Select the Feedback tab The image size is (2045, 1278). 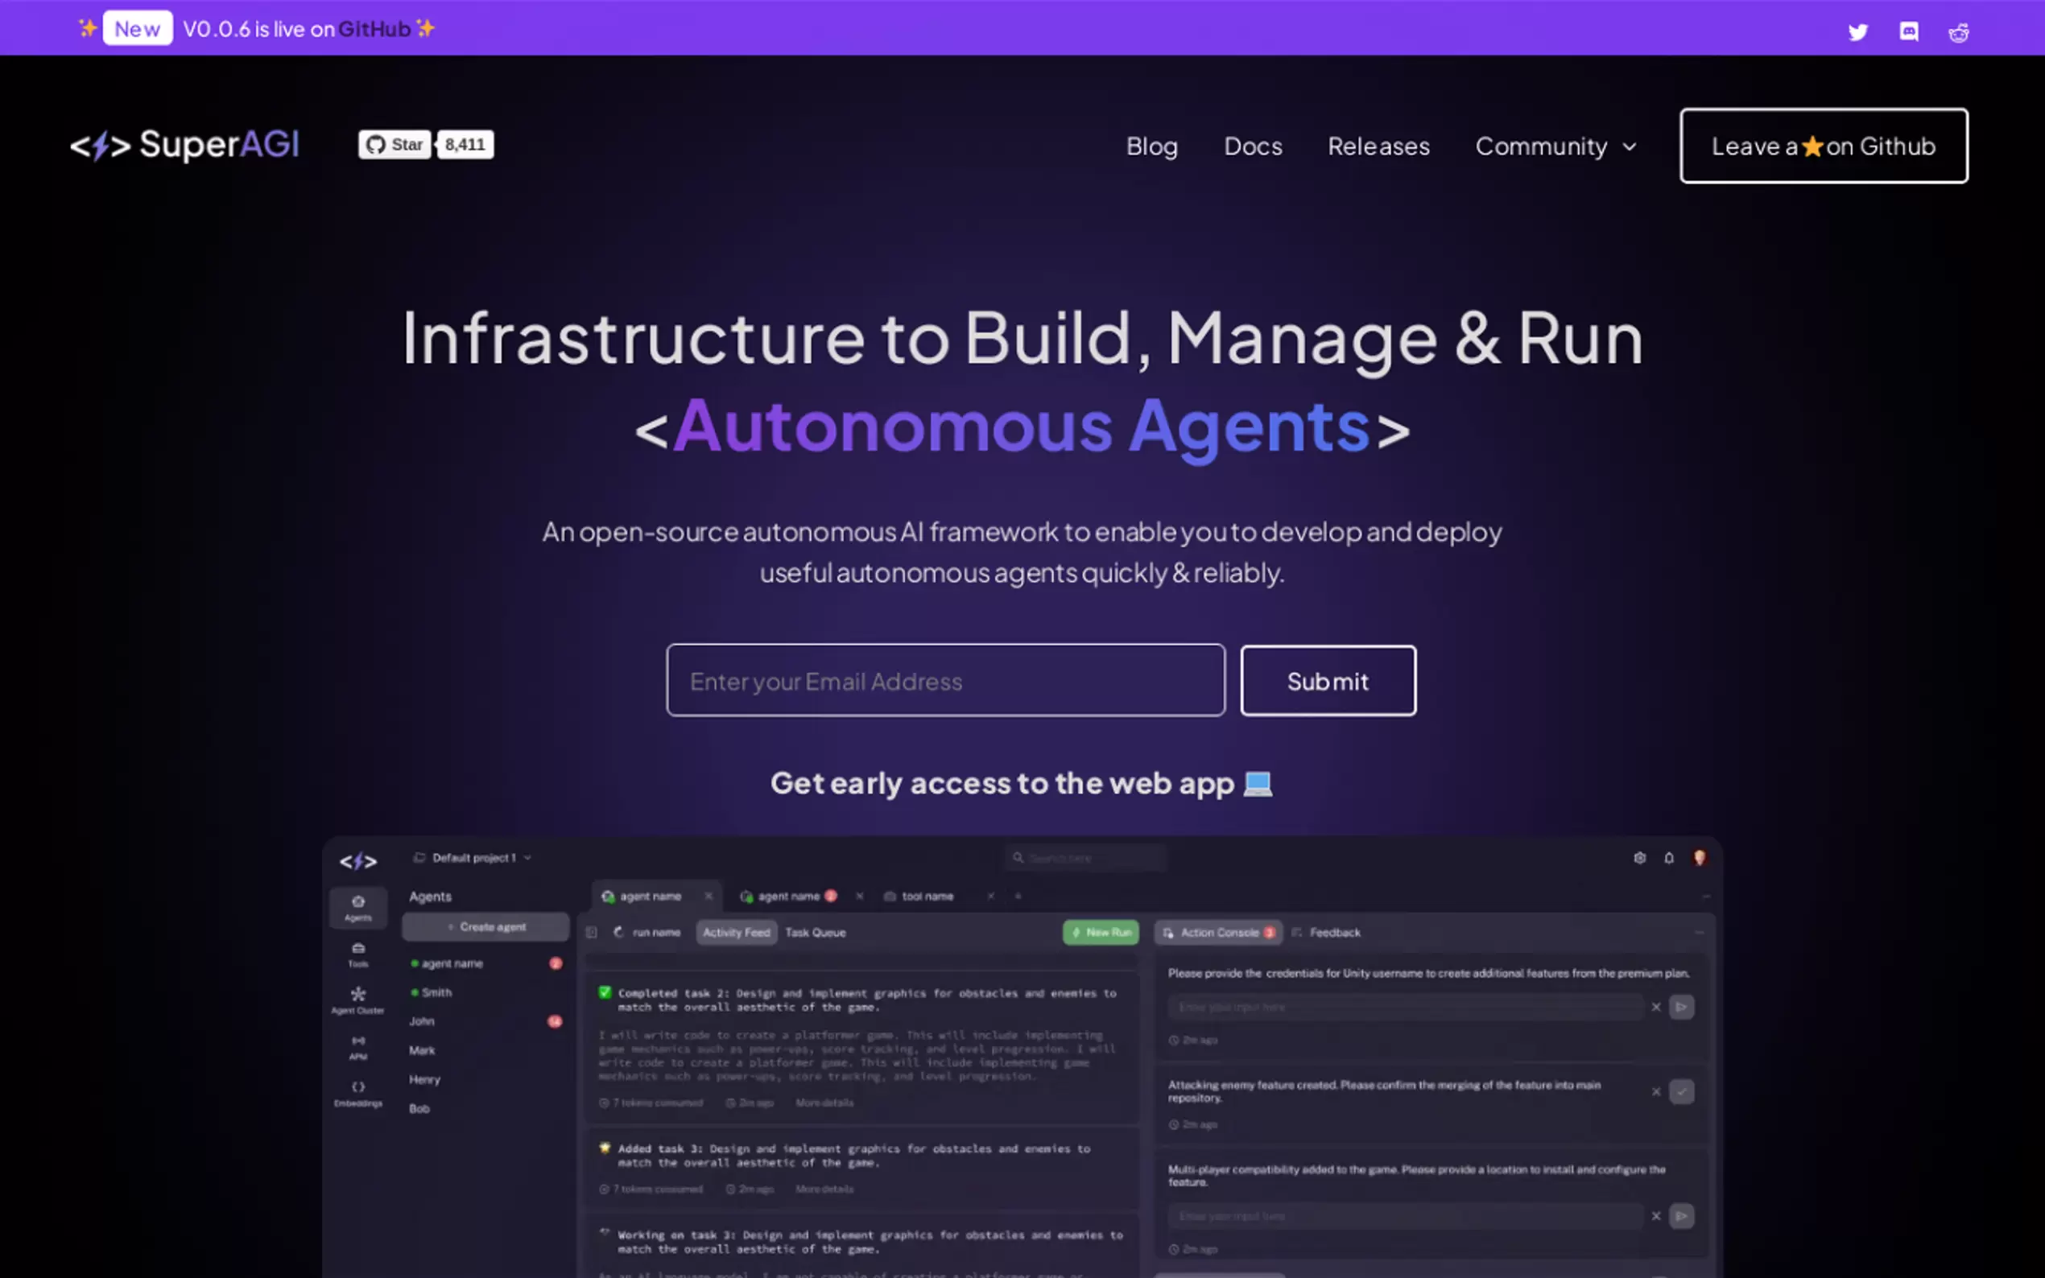[x=1326, y=932]
